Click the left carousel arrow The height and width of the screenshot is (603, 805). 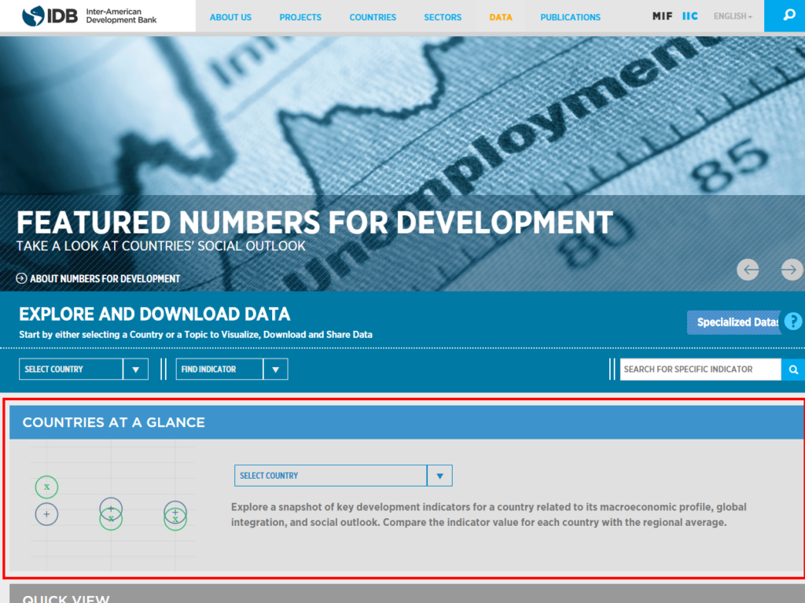(748, 270)
